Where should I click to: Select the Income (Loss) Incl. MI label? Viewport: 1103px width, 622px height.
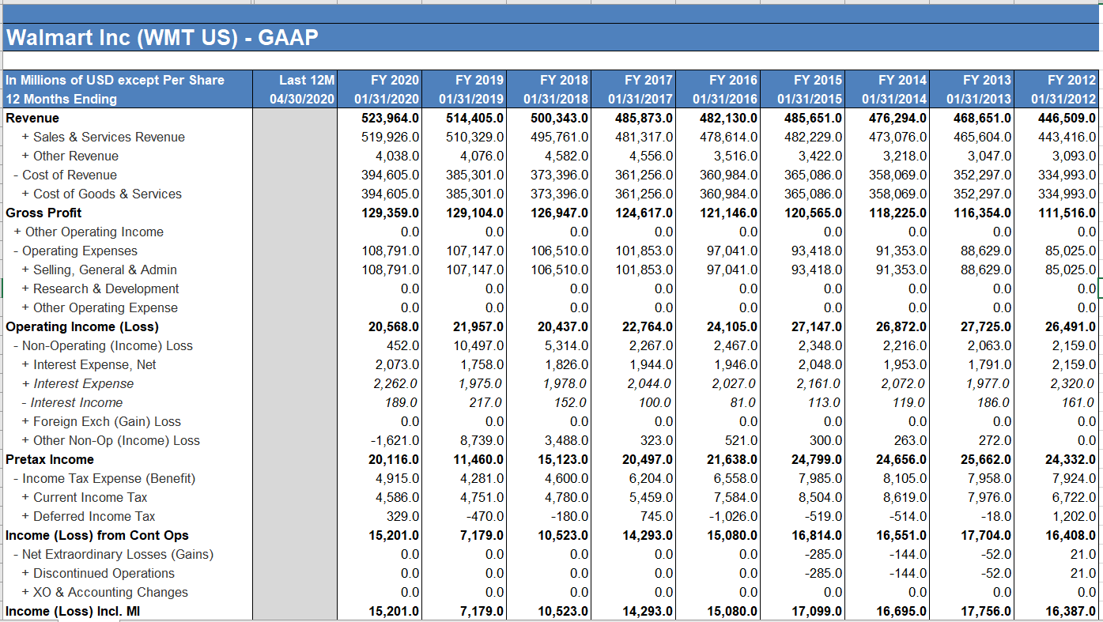[x=58, y=611]
